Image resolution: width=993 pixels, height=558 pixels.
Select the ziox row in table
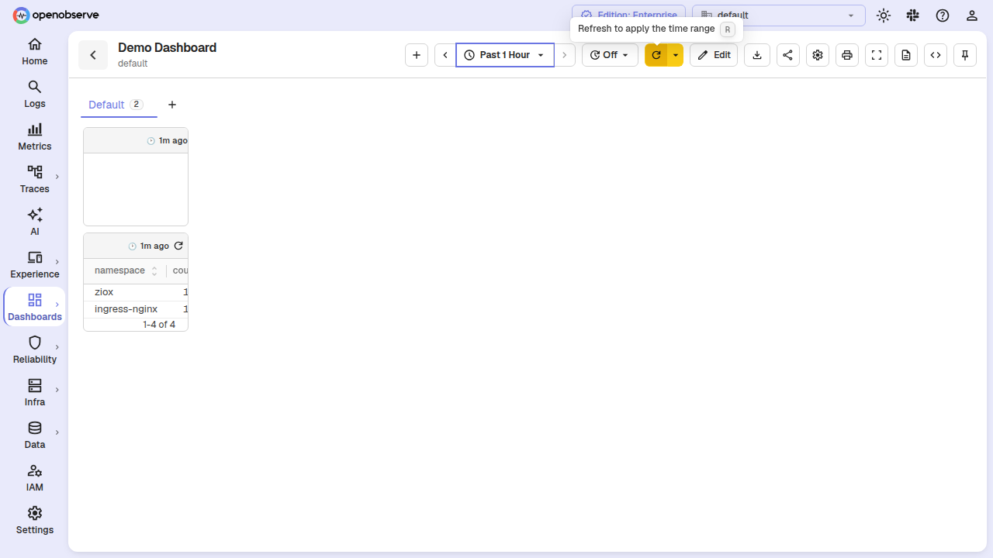[x=136, y=292]
